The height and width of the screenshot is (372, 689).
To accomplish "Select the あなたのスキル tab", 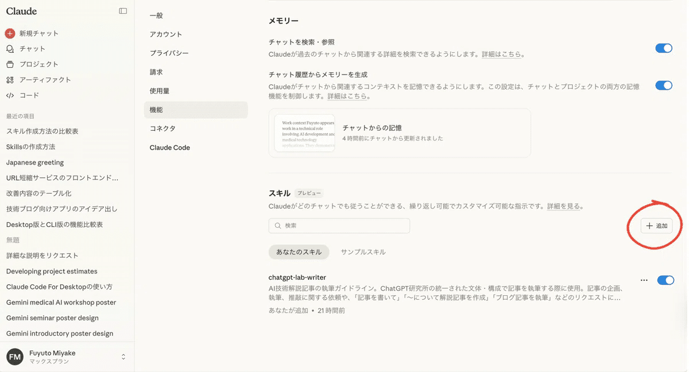I will [x=299, y=252].
